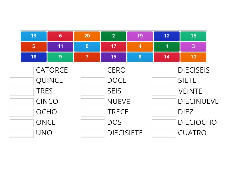
Task: Select the magenta 3 tile
Action: click(x=193, y=46)
